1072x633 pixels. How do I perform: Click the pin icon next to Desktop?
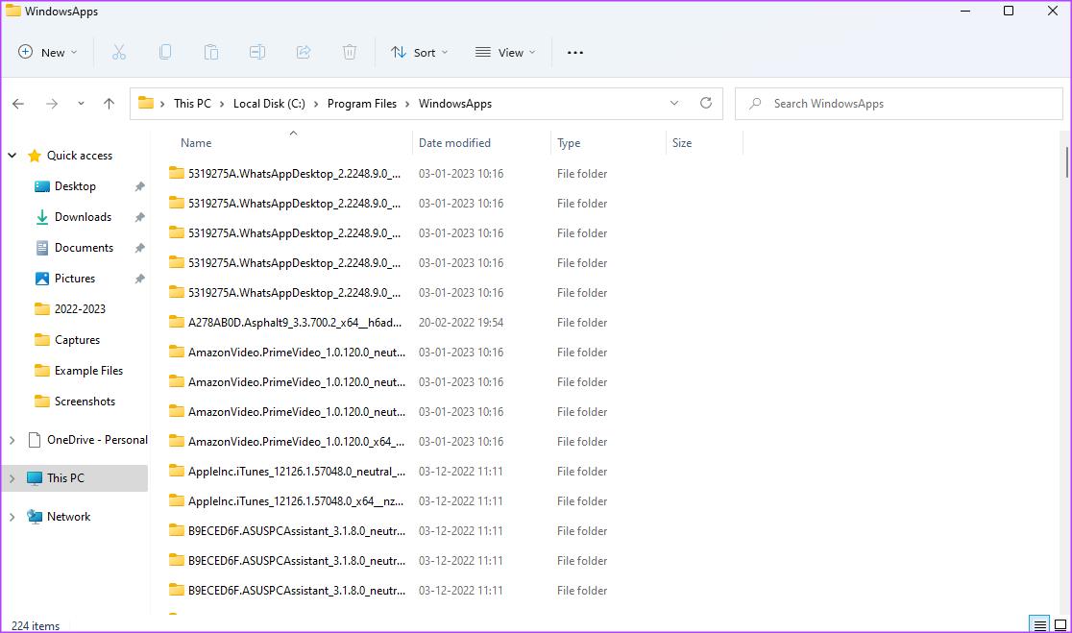coord(139,186)
